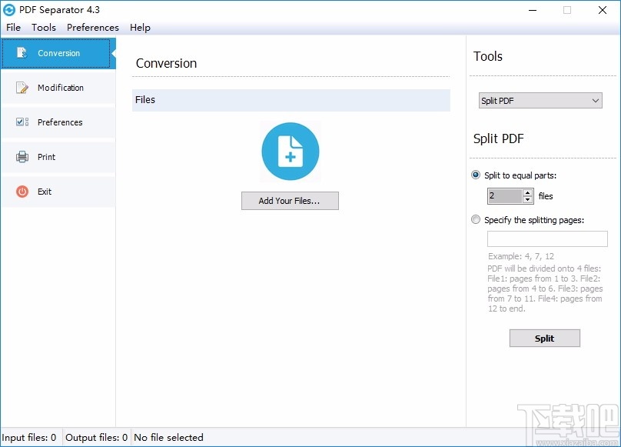Click the app icon beside PDF Separator title
621x447 pixels.
pyautogui.click(x=12, y=10)
